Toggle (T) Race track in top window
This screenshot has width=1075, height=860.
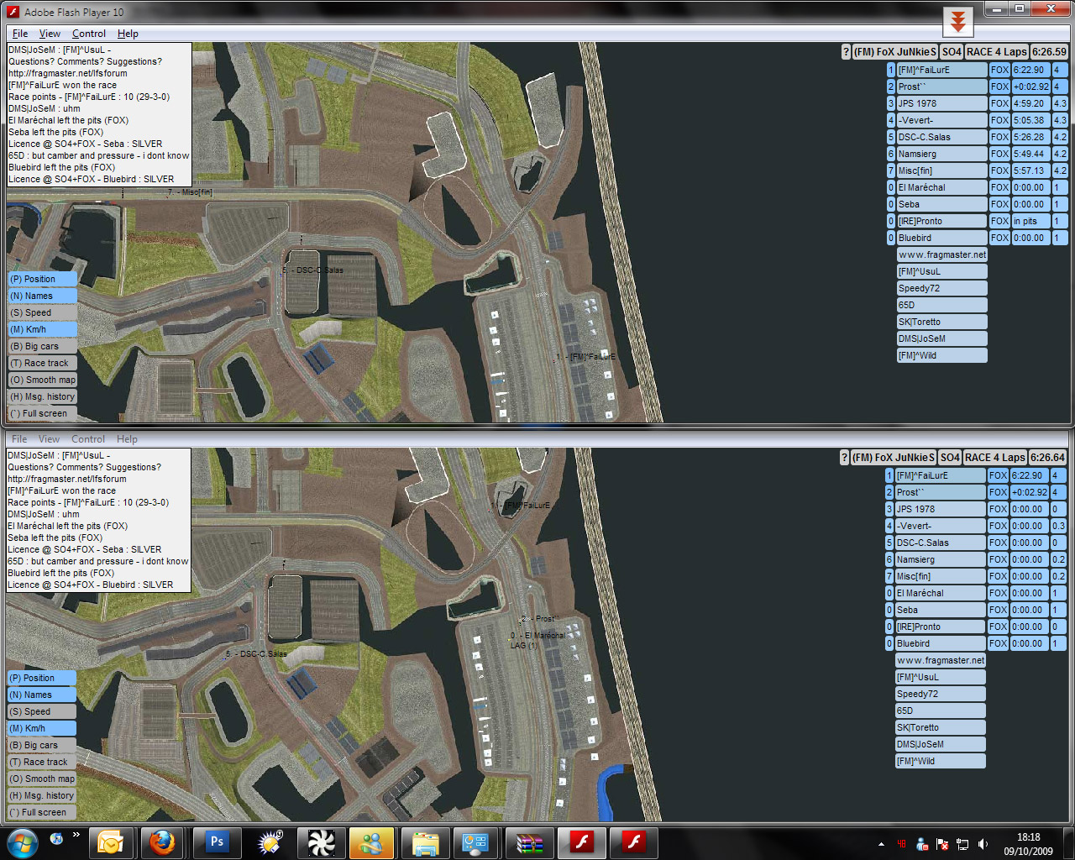[42, 363]
